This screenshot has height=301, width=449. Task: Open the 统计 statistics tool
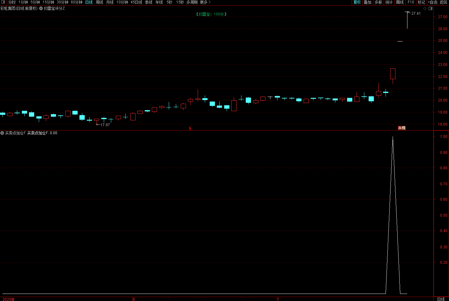389,2
